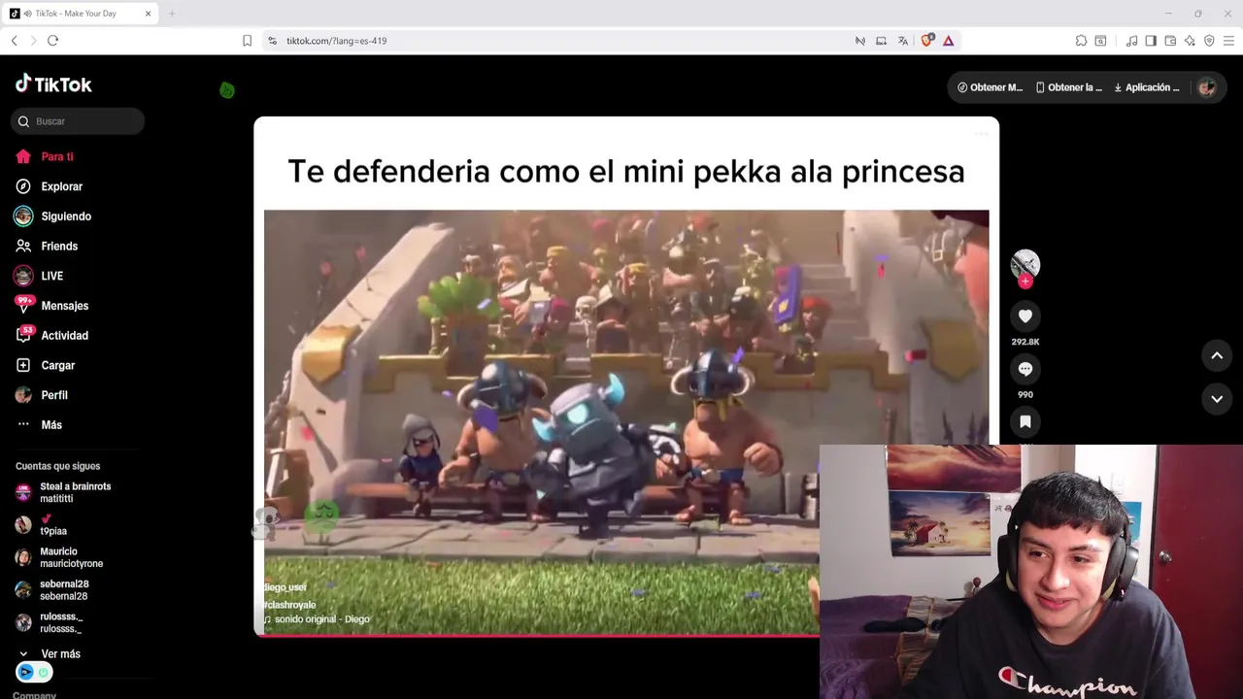Open the VPN shield icon
This screenshot has height=699, width=1243.
[1209, 41]
